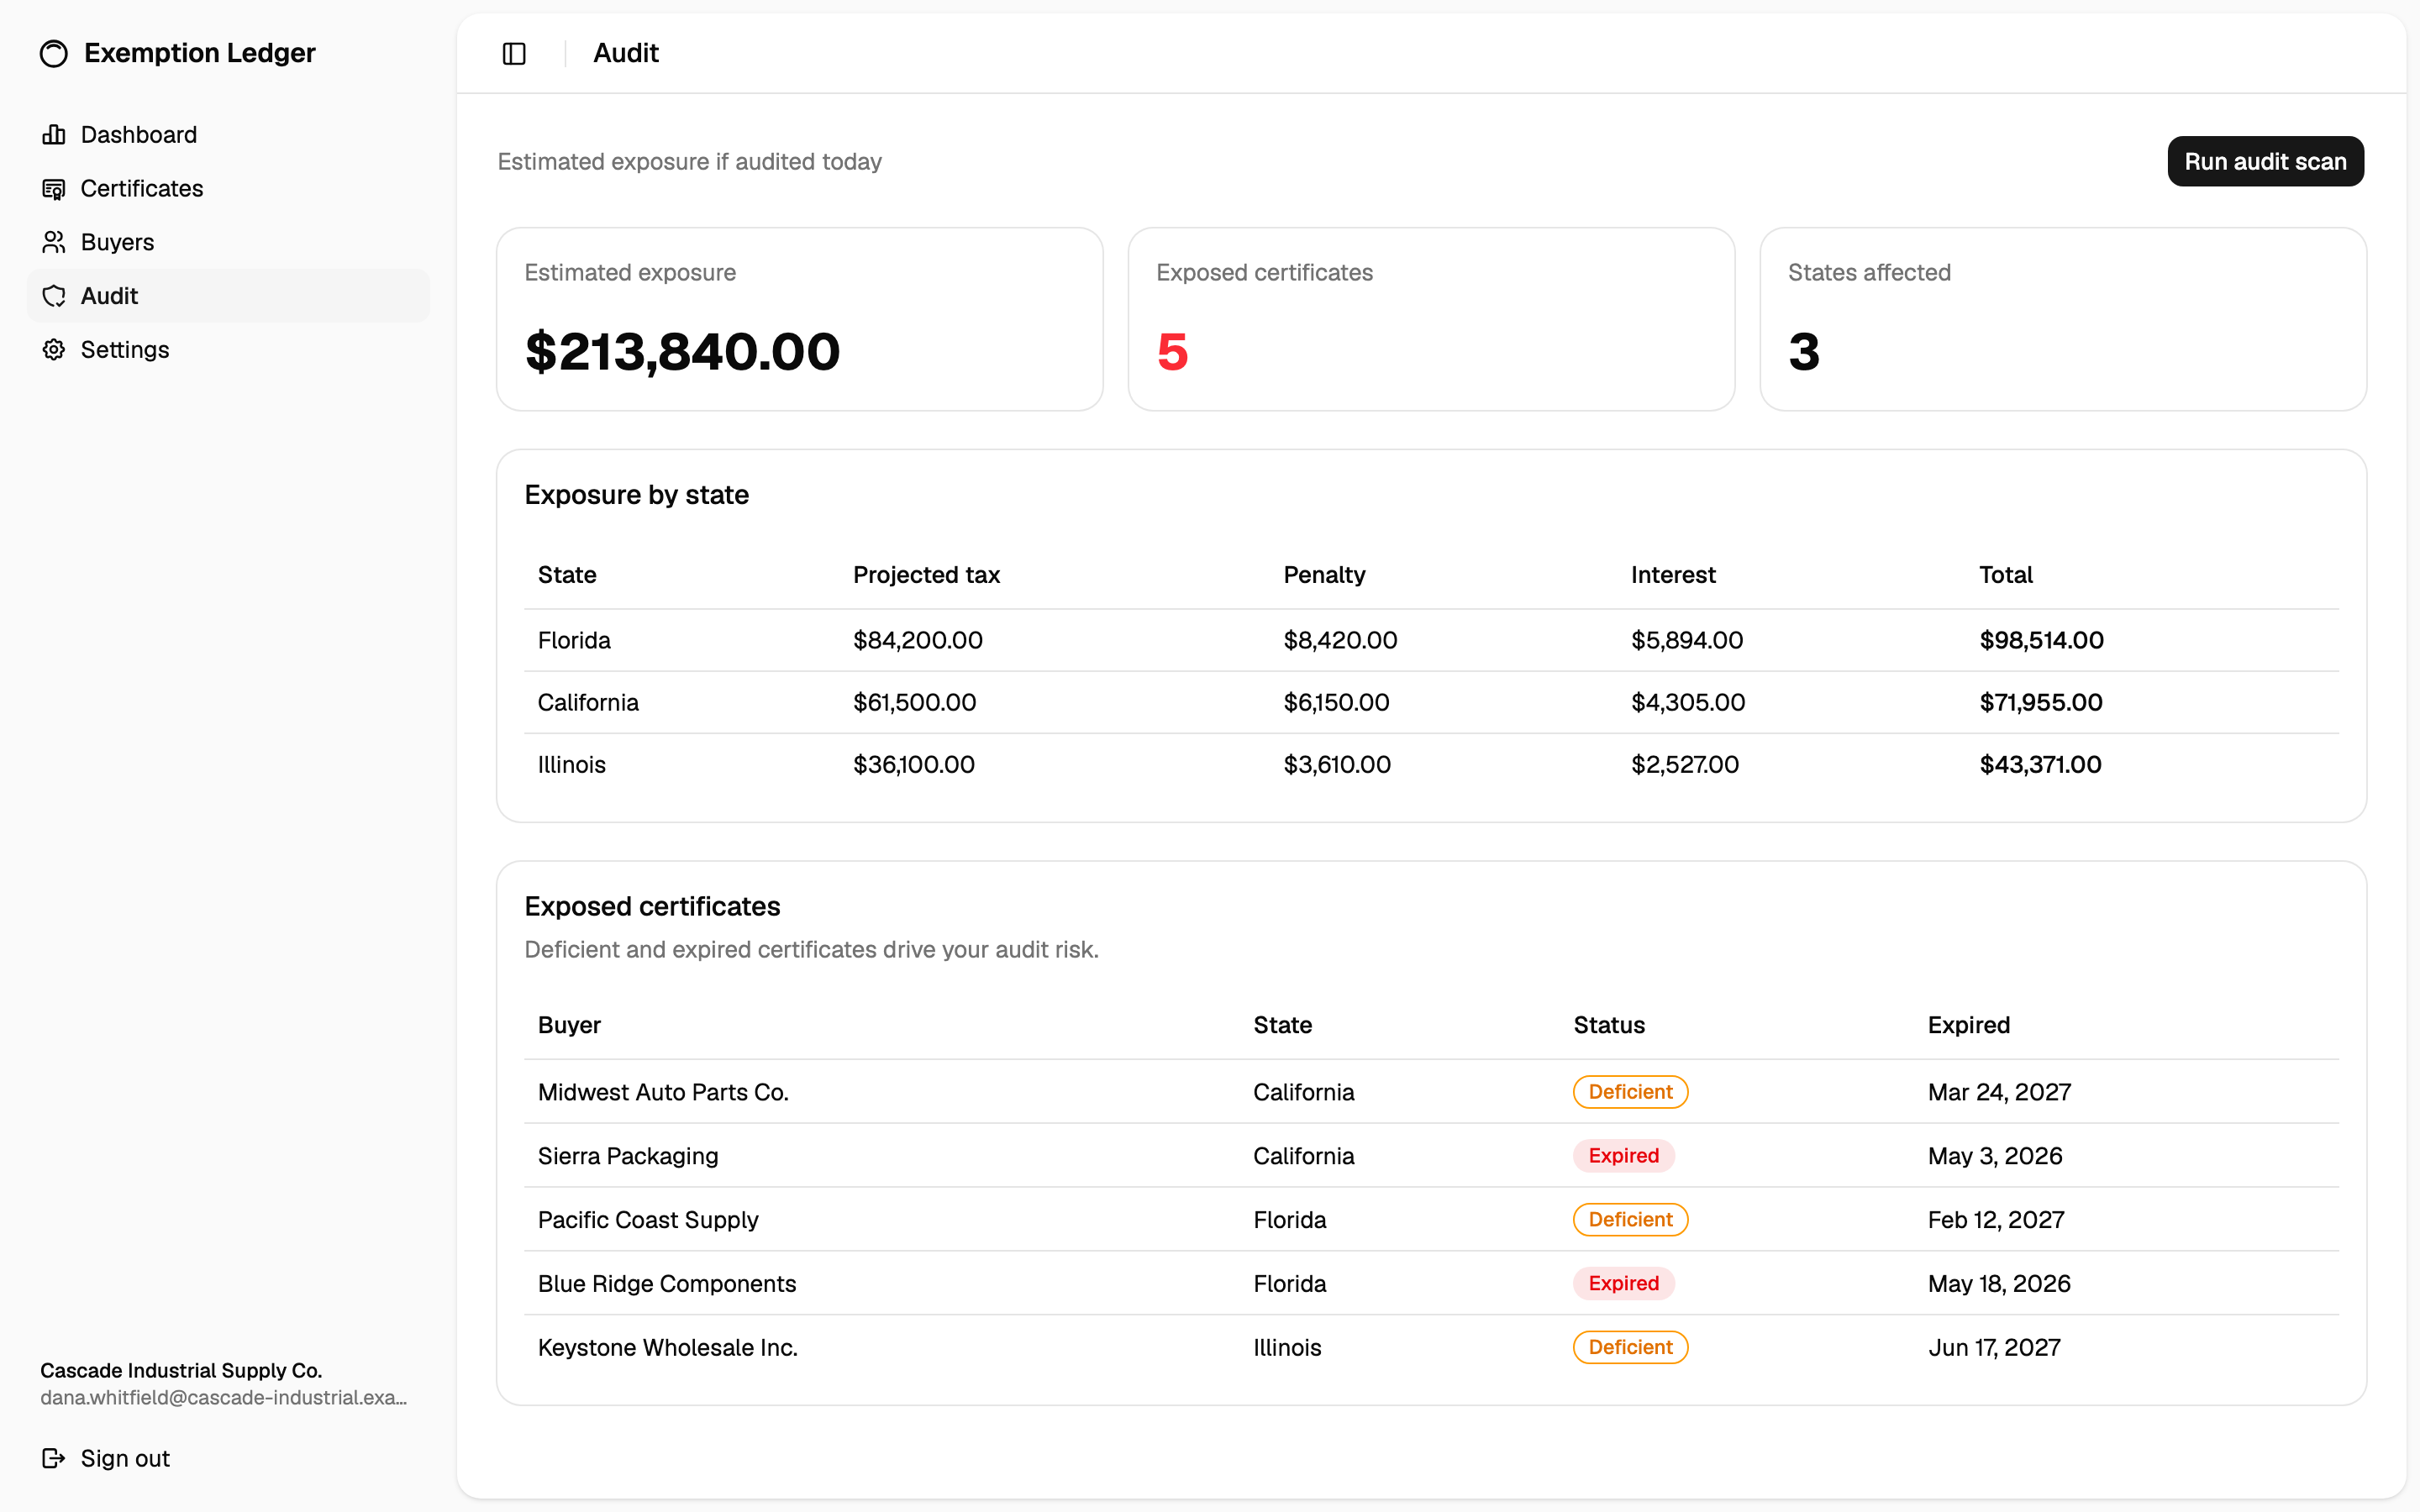Click the Feb 12, 2027 expiry date
This screenshot has width=2420, height=1512.
[1996, 1220]
